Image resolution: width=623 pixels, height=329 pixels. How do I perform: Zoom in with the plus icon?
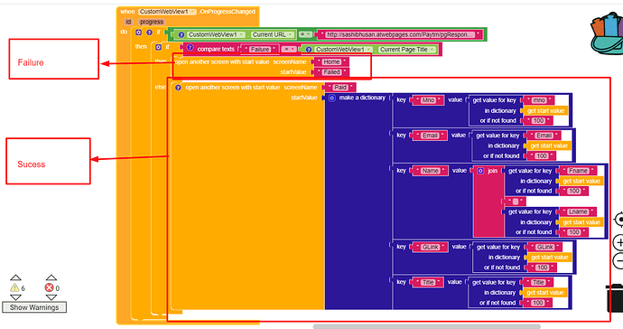click(x=618, y=242)
